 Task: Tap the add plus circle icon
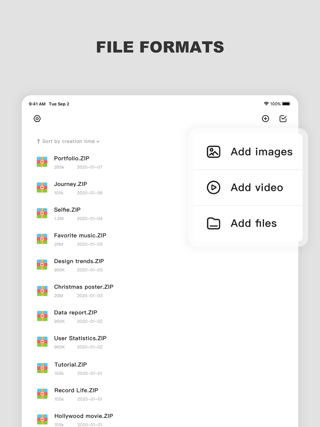[266, 119]
